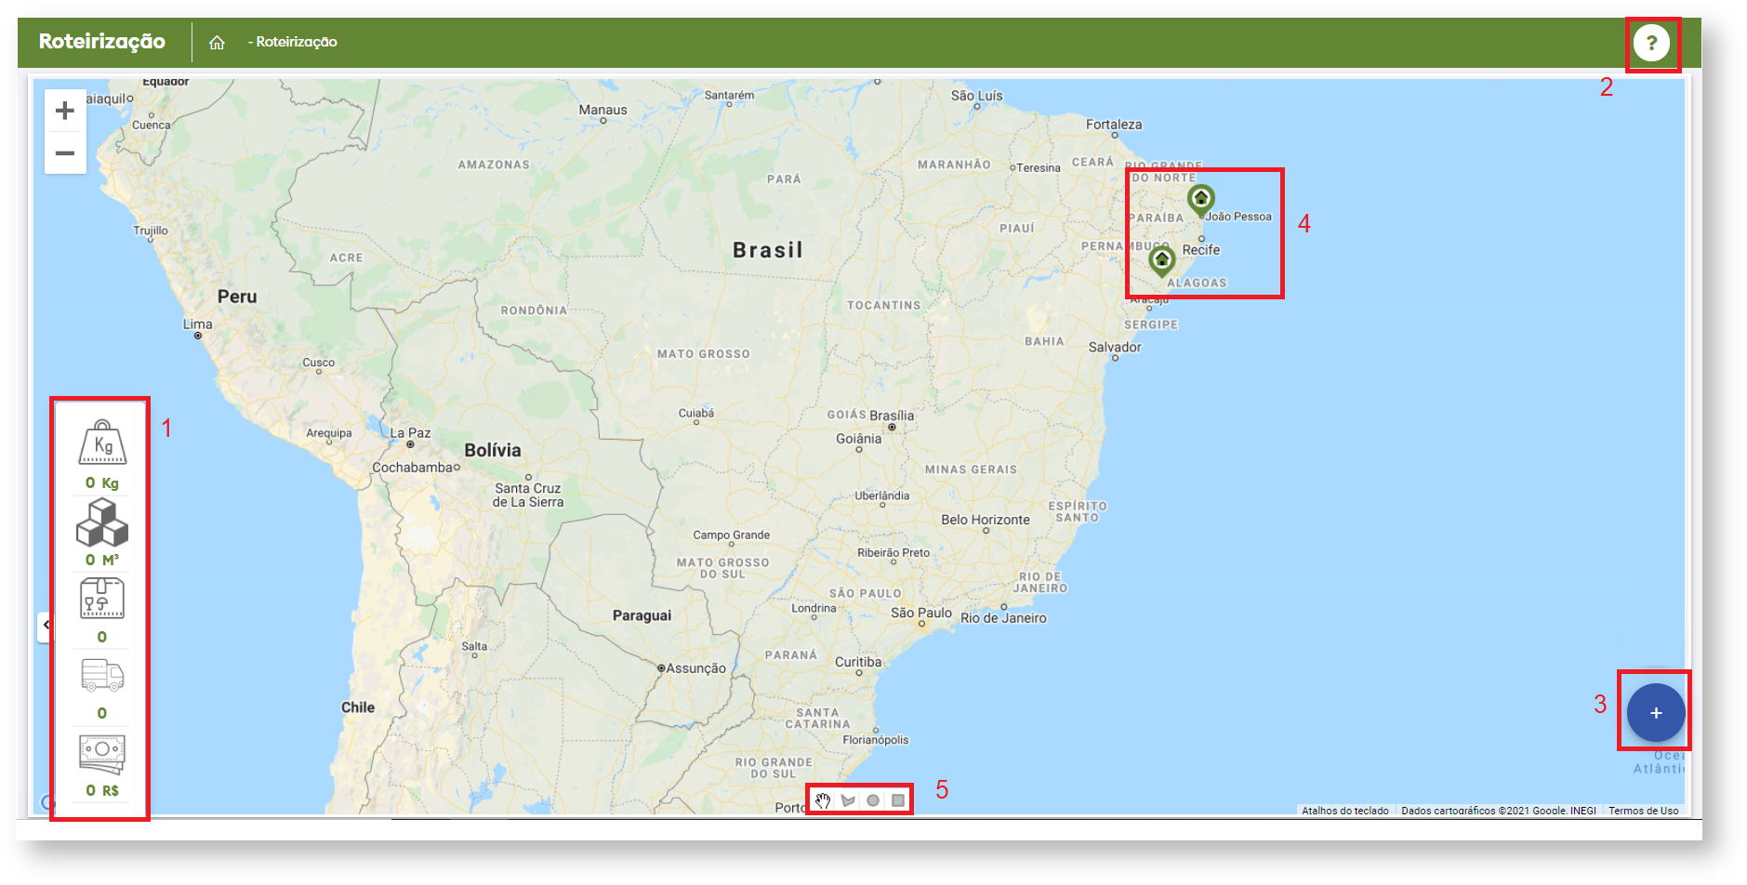The width and height of the screenshot is (1747, 885).
Task: Click the 'AMAZONAS' state label
Action: (494, 165)
